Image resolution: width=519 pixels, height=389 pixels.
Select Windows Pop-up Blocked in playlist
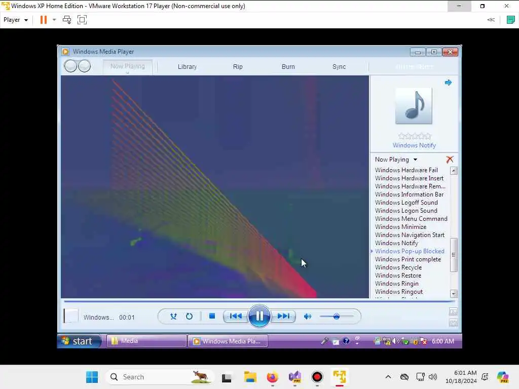(x=410, y=251)
